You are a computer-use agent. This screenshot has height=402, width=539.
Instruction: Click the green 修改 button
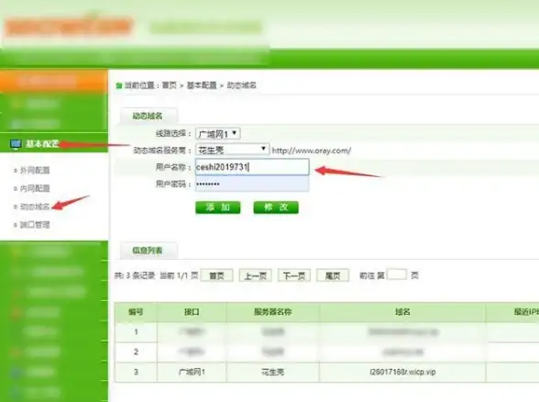pyautogui.click(x=276, y=207)
